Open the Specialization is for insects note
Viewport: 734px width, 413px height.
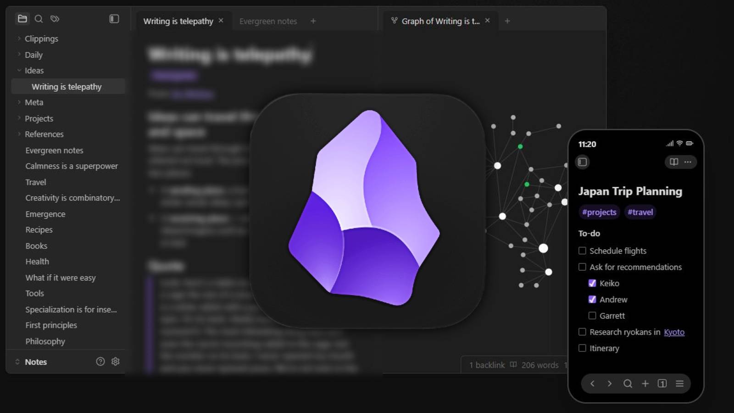coord(71,309)
